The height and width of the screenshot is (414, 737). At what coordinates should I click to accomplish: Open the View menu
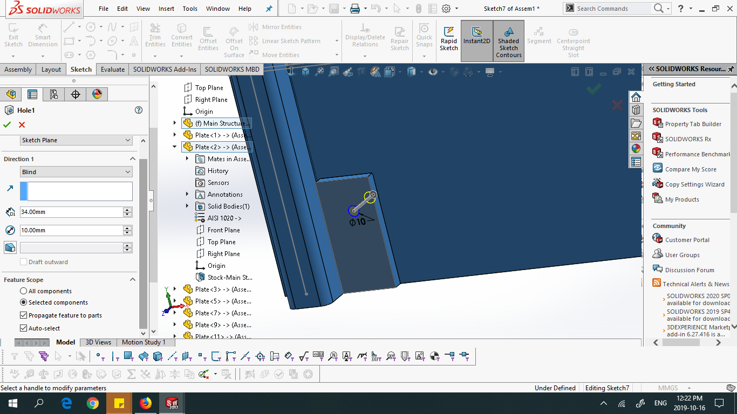pyautogui.click(x=143, y=9)
